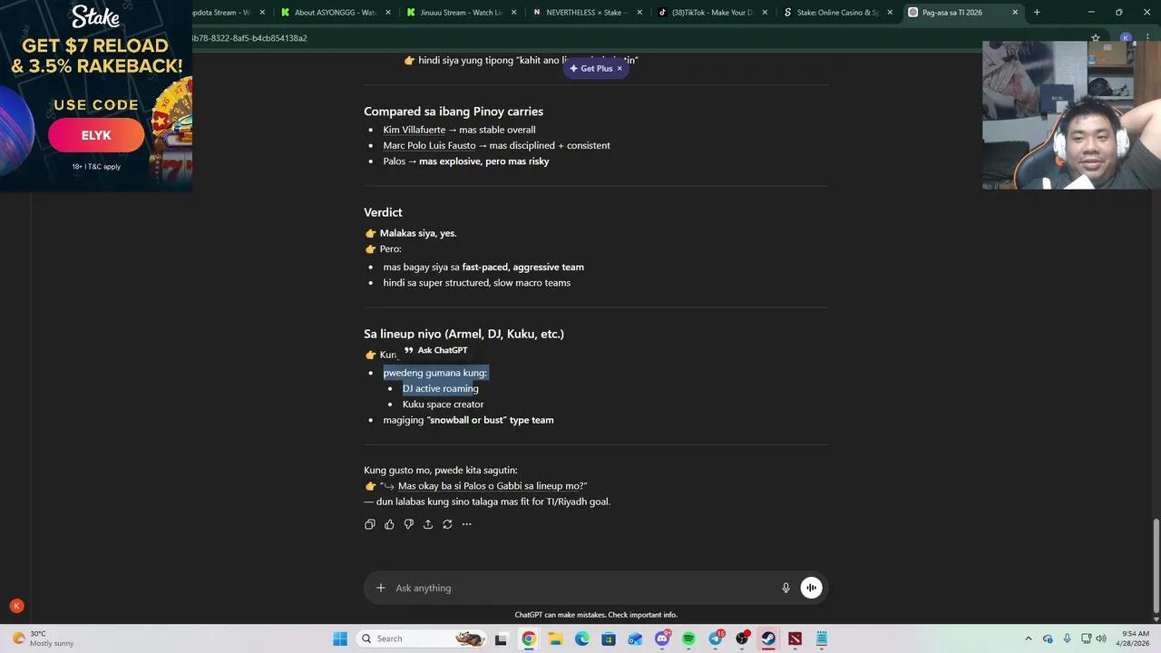Open Steam from the taskbar
Image resolution: width=1161 pixels, height=653 pixels.
768,638
